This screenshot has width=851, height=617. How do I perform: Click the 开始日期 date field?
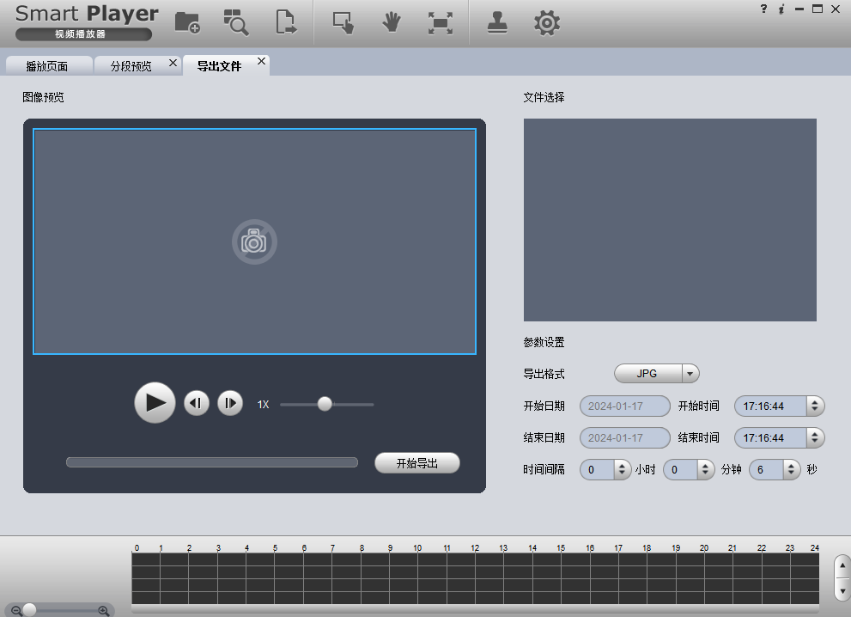click(624, 406)
